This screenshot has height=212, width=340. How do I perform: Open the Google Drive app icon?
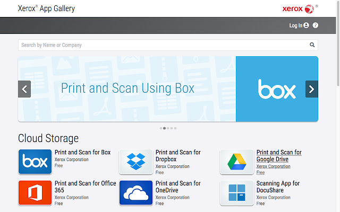click(237, 162)
